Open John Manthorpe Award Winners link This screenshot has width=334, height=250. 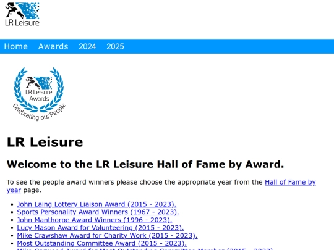coord(95,220)
